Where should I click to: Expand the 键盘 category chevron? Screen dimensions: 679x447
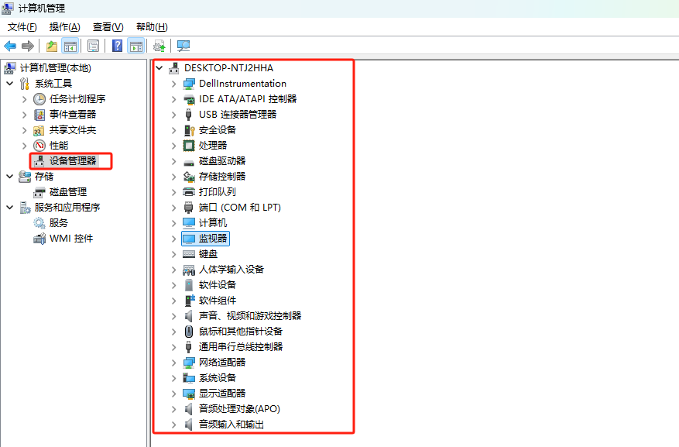[173, 254]
